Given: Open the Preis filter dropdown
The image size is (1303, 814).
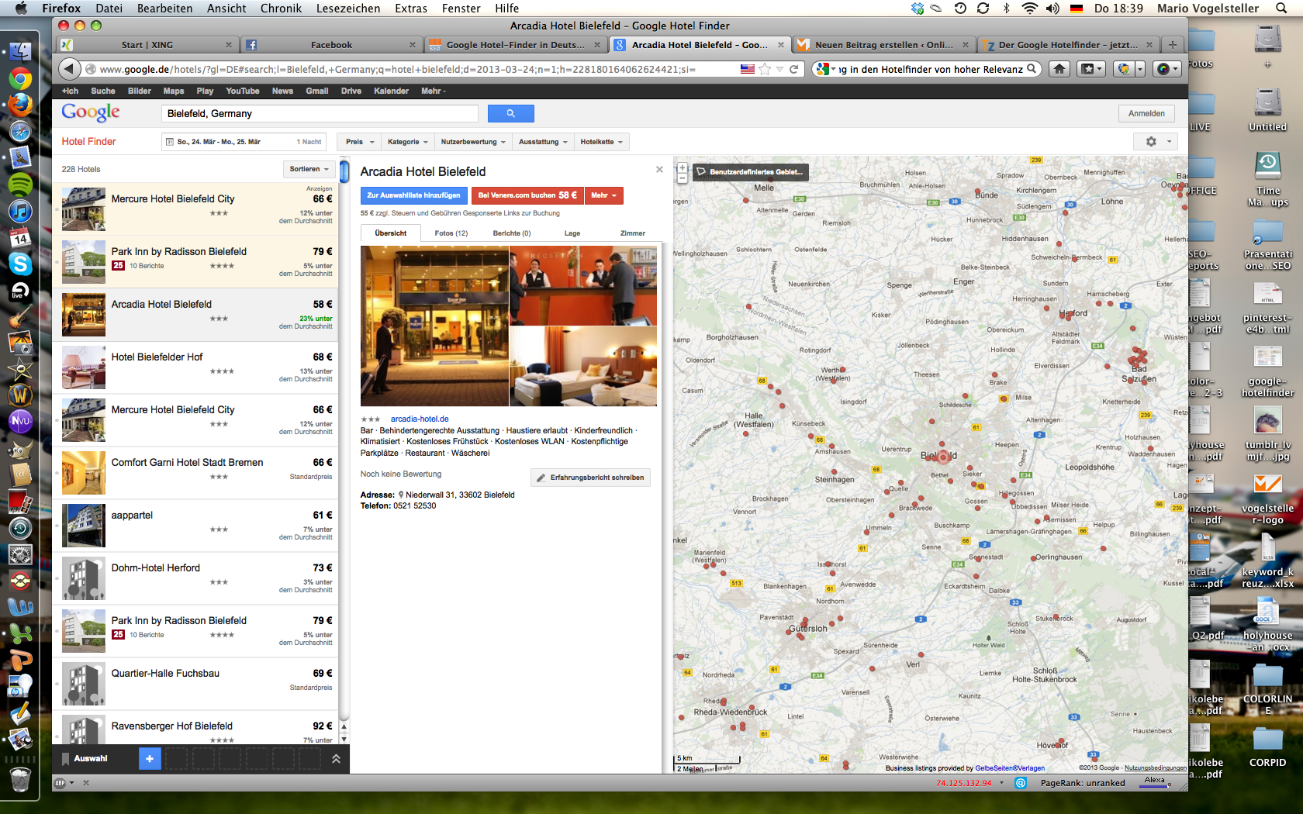Looking at the screenshot, I should point(360,142).
